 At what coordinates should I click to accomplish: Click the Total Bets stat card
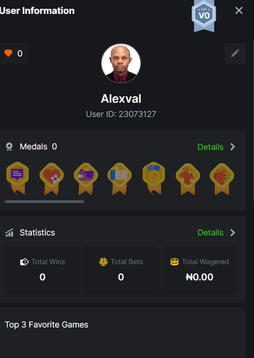[x=121, y=270]
